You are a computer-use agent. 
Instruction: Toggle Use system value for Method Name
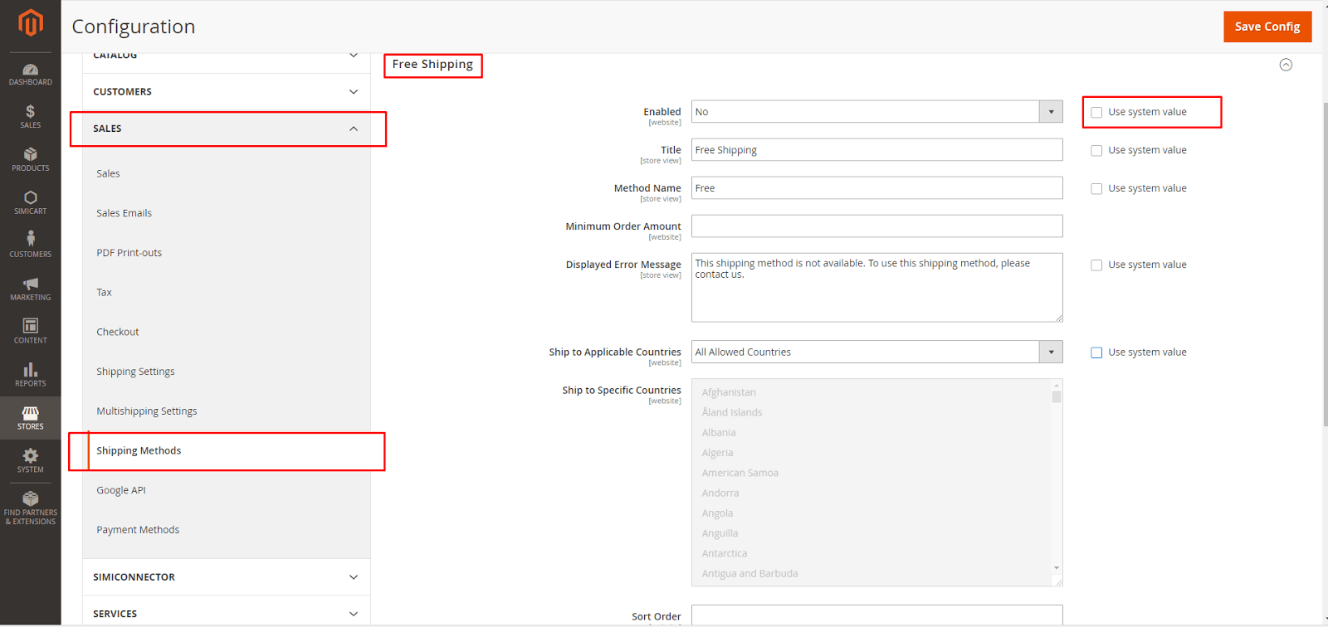coord(1096,188)
